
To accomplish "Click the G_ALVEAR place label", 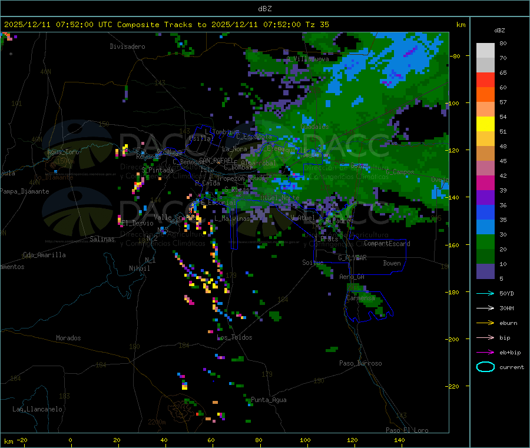I will click(x=352, y=258).
